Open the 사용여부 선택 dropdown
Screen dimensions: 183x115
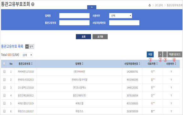[x=120, y=16]
